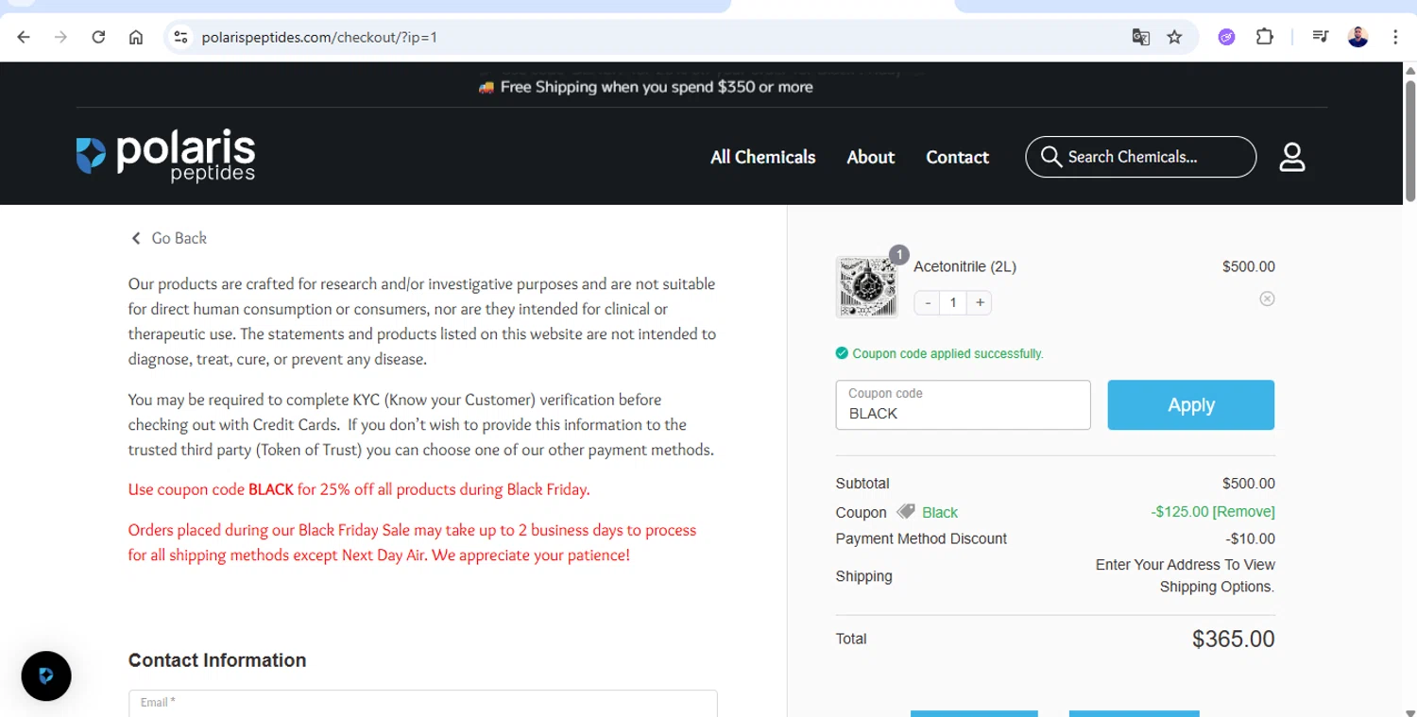Click the red BLACK coupon promo text
This screenshot has height=717, width=1417.
tap(359, 489)
